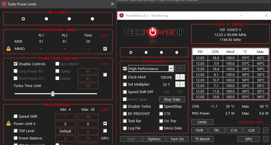Toggle the MMIO Lock checkbox

tap(105, 49)
